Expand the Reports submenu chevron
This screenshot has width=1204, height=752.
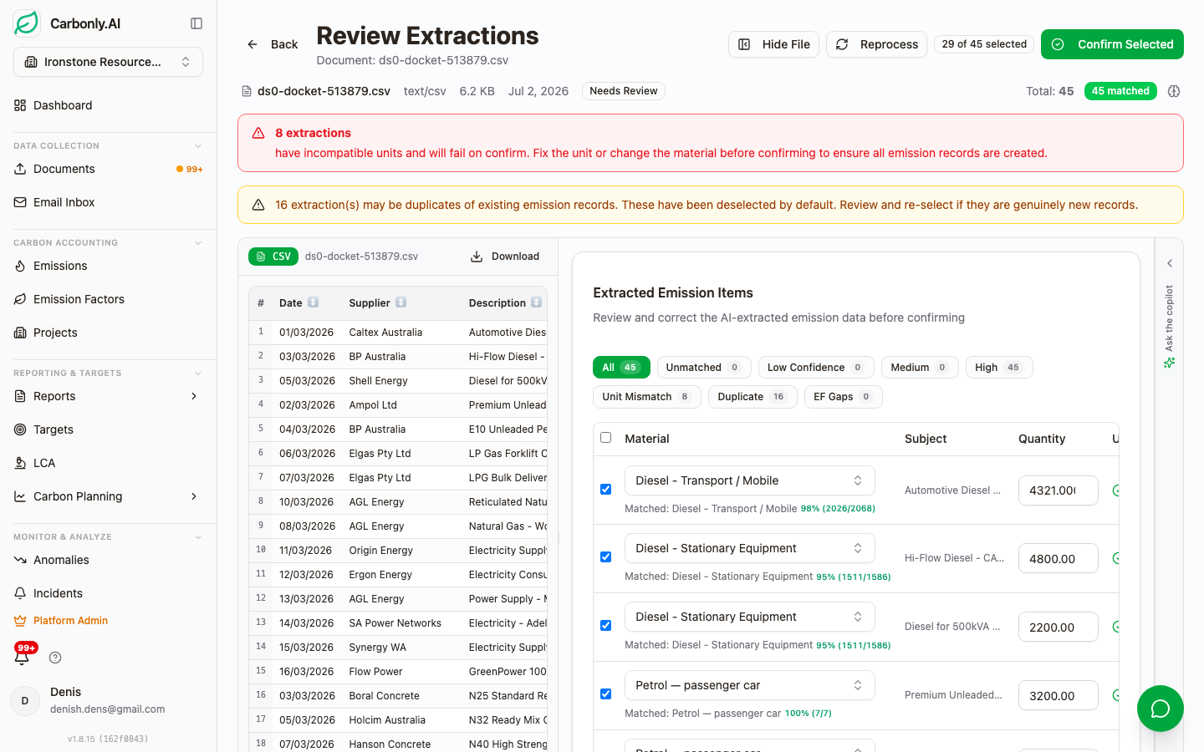tap(194, 396)
